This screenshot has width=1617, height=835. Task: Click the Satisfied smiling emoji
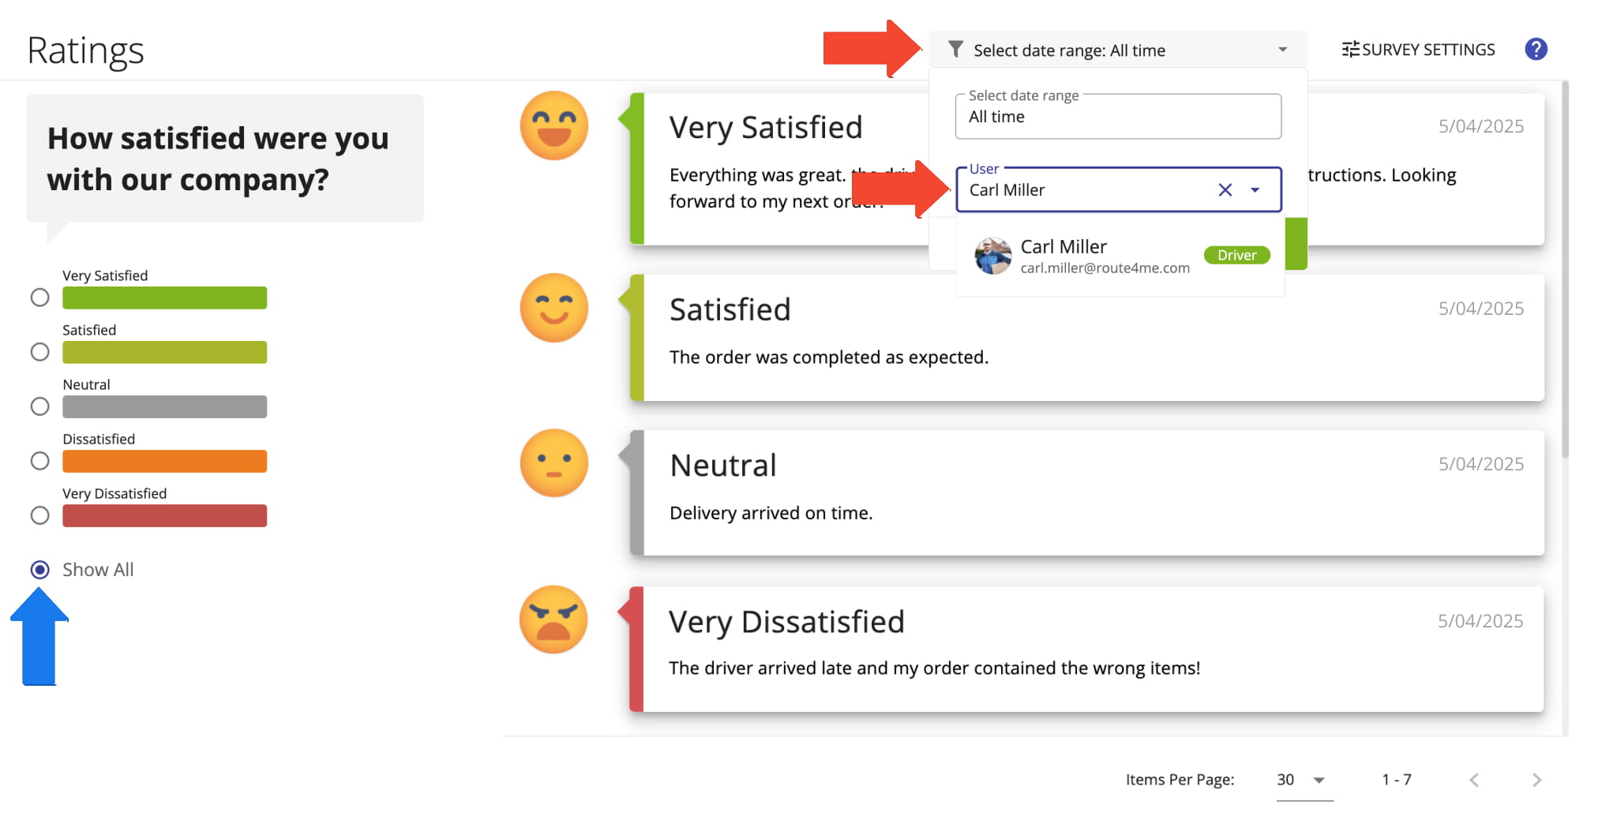click(554, 308)
